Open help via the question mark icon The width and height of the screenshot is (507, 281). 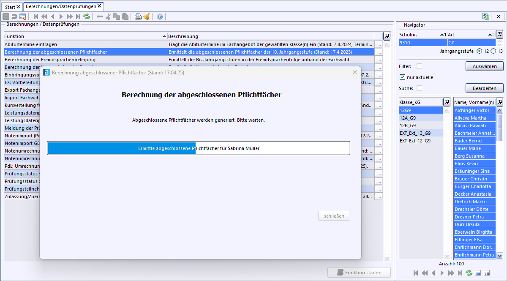click(x=160, y=16)
